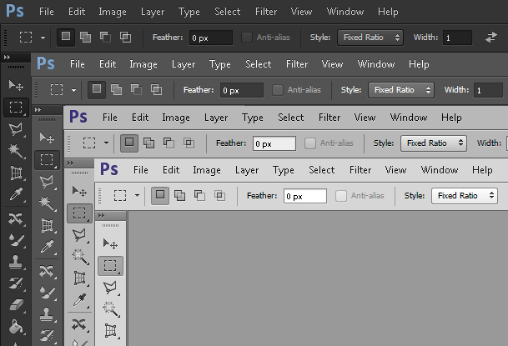Image resolution: width=508 pixels, height=346 pixels.
Task: Click Subtract from selection in dark gray options bar
Action: click(x=136, y=90)
